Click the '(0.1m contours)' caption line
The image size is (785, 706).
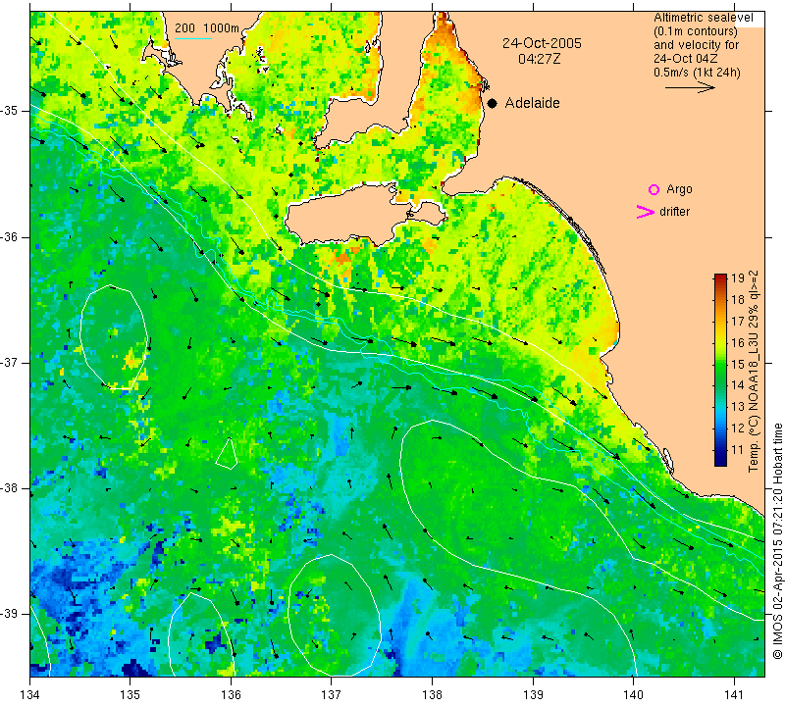696,31
